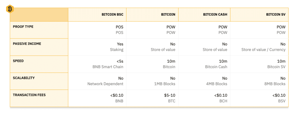Select the BSV fee currency label
Screen dimensions: 293x113
pos(282,101)
